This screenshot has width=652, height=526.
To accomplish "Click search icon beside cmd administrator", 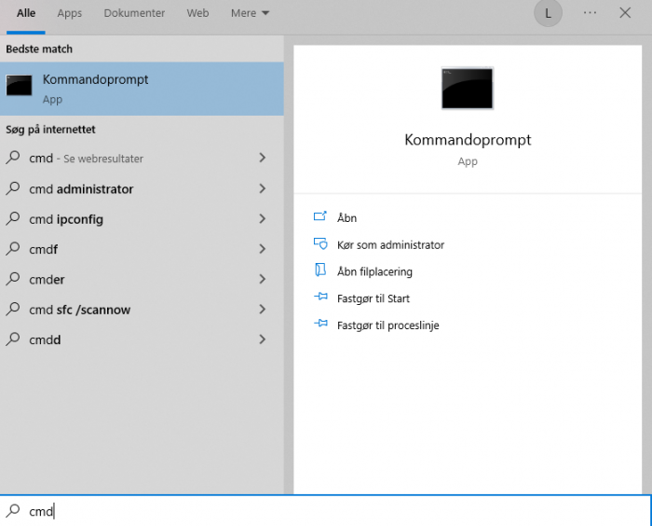I will pyautogui.click(x=13, y=188).
